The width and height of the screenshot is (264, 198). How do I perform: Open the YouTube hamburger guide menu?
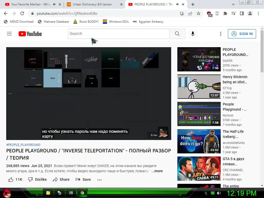9,34
